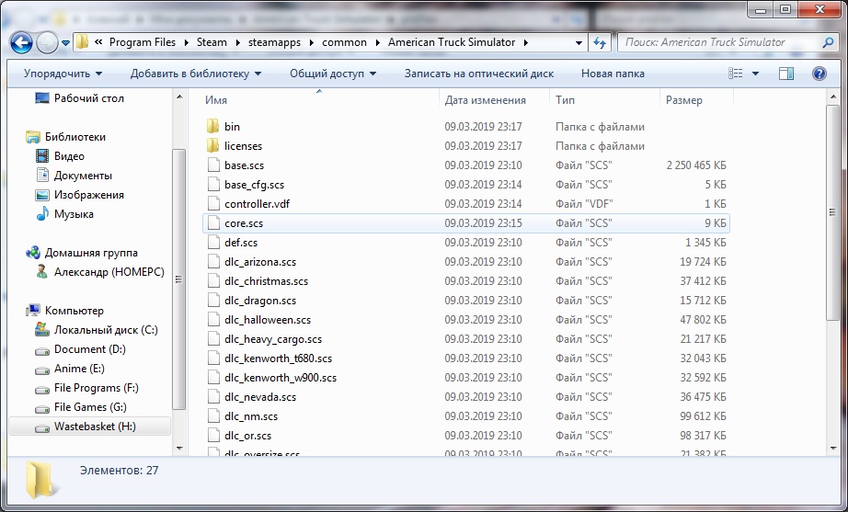Navigate to common in breadcrumb
The height and width of the screenshot is (512, 848).
pyautogui.click(x=344, y=42)
